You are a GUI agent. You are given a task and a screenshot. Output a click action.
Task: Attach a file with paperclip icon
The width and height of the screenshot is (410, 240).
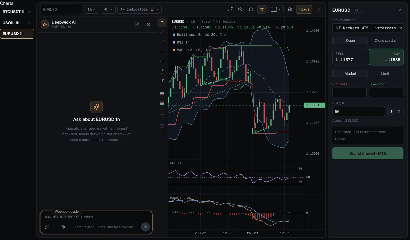pyautogui.click(x=47, y=227)
